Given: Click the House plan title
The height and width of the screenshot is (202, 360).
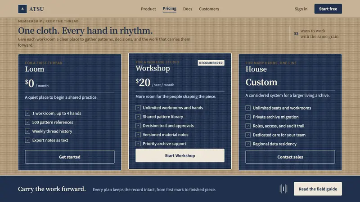Looking at the screenshot, I should click(256, 69).
